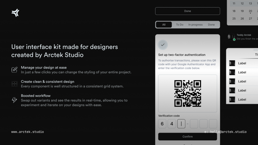Select day 26 in the calendar
The image size is (258, 145).
coord(242,18)
